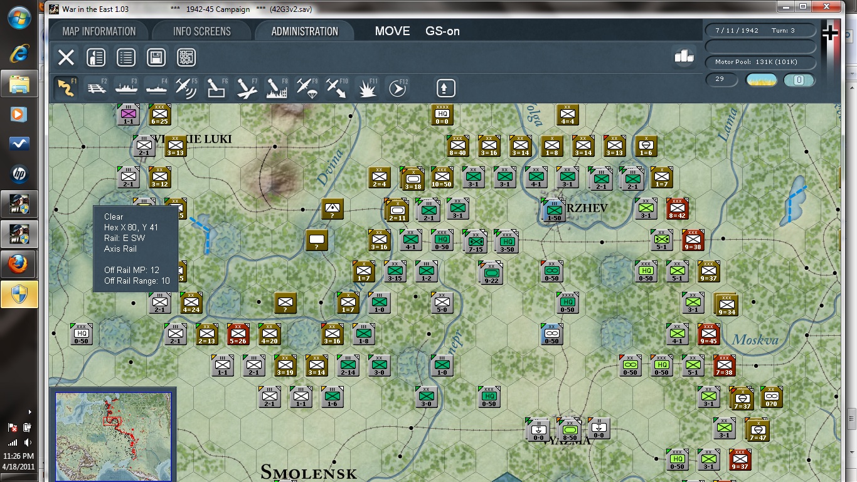Select the Move mode (F1) icon
Screen dimensions: 857x482
[65, 88]
